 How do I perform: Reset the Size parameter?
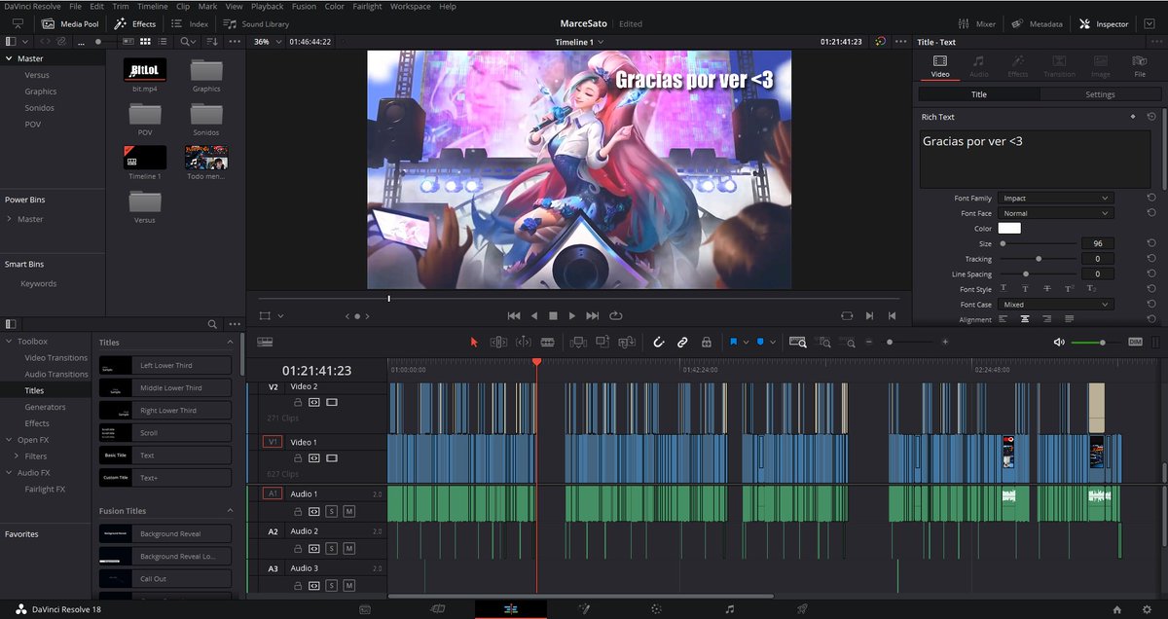1152,243
